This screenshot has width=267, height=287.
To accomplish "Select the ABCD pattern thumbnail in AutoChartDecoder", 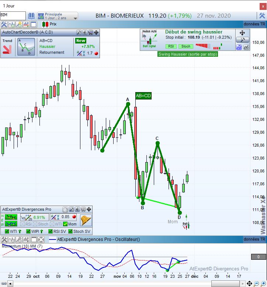I will point(26,47).
